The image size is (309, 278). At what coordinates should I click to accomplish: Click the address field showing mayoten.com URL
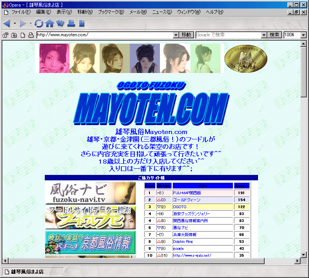[x=105, y=35]
